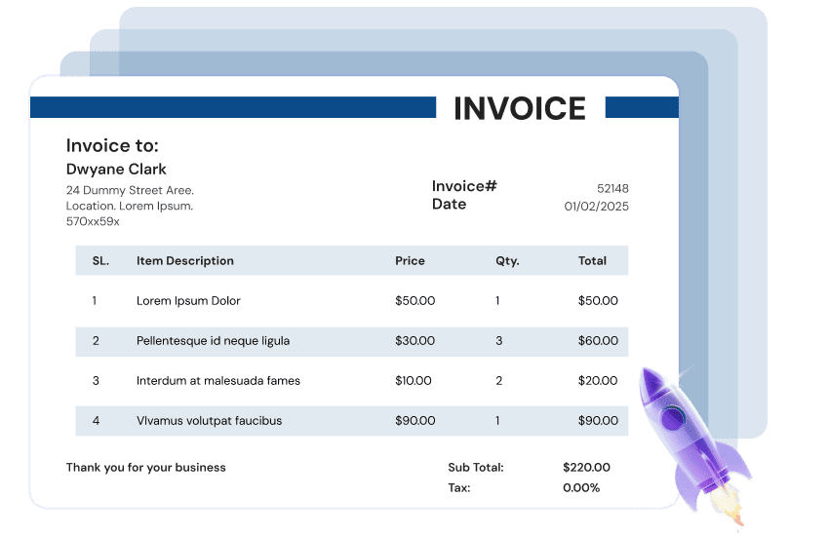Click the Tax value 0.00%
The image size is (829, 536).
(581, 488)
